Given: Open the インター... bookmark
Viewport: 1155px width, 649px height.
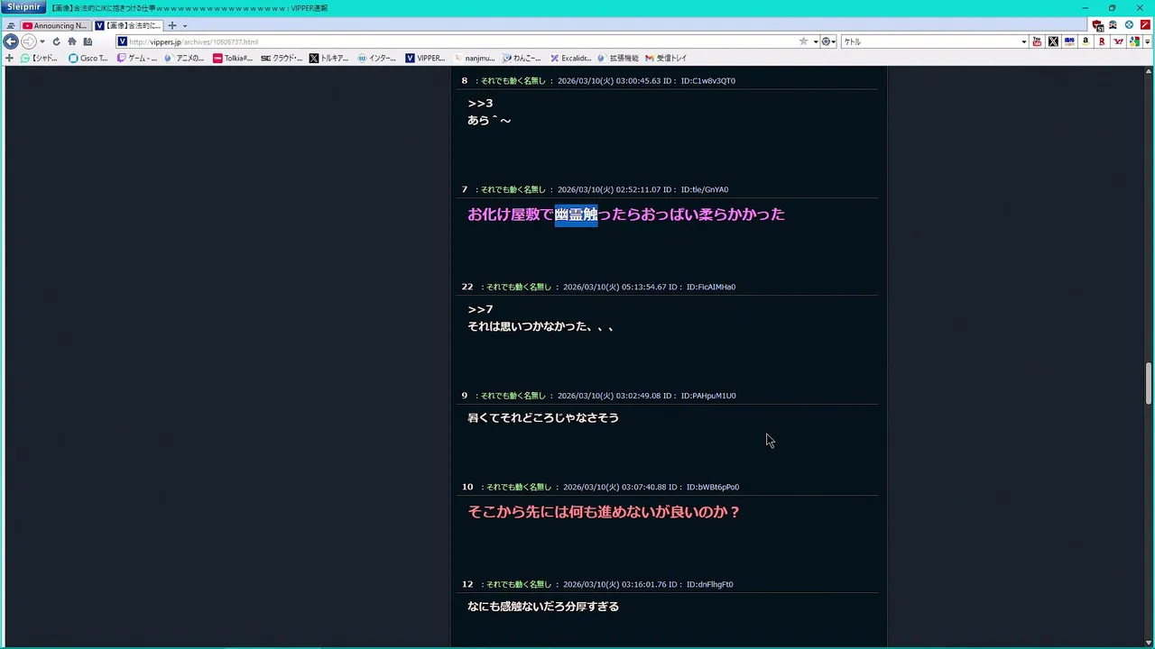Looking at the screenshot, I should pos(377,58).
